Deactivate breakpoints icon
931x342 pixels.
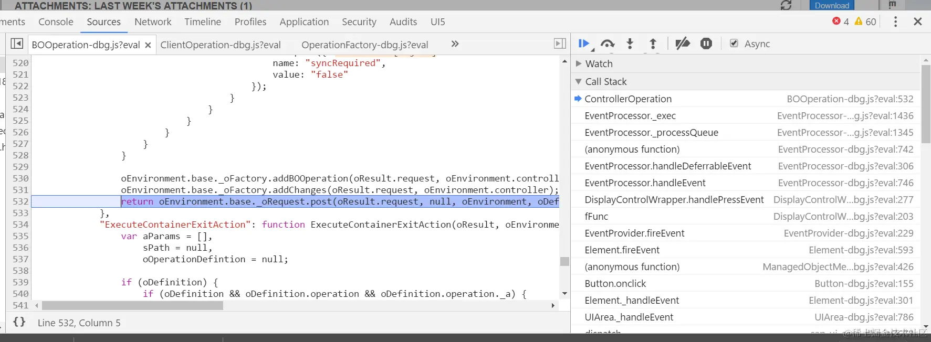(682, 44)
